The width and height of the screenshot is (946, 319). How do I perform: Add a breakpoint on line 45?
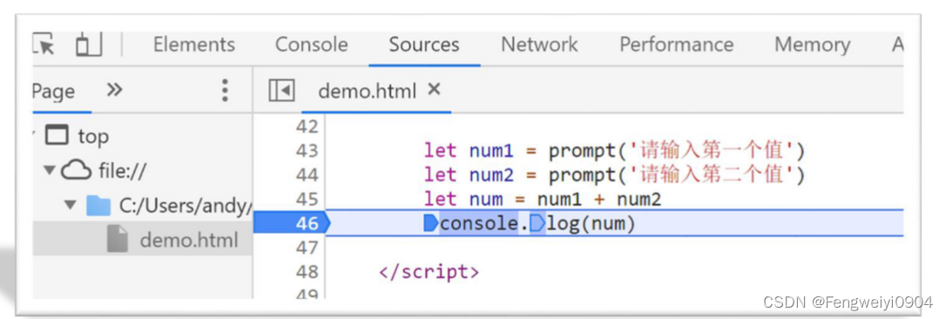[x=307, y=200]
